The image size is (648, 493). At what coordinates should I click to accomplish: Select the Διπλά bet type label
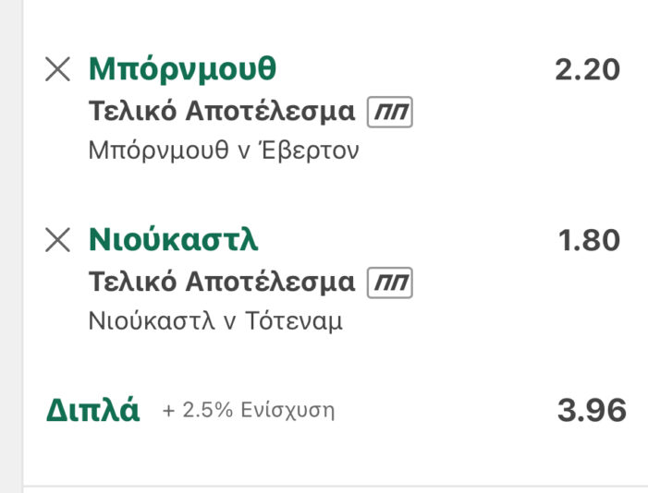[92, 410]
